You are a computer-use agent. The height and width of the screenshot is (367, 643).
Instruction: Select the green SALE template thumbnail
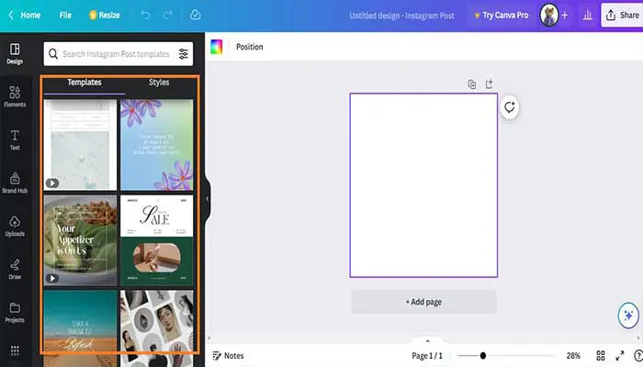click(156, 239)
